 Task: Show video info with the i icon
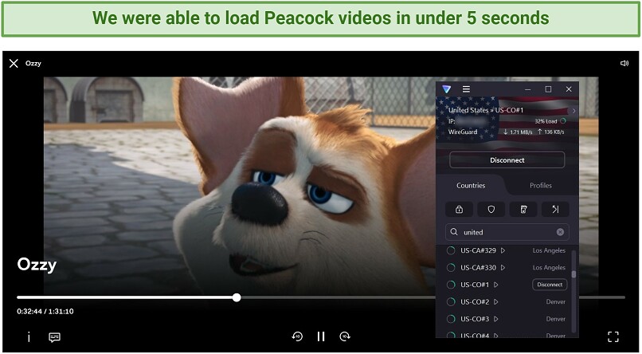29,337
